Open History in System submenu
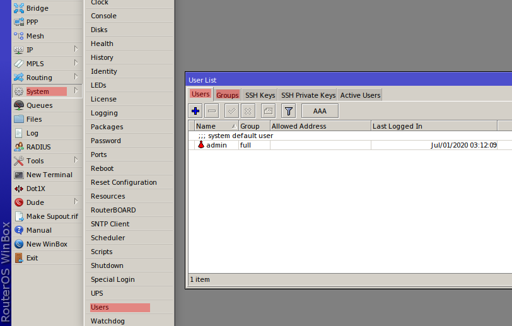 tap(129, 57)
